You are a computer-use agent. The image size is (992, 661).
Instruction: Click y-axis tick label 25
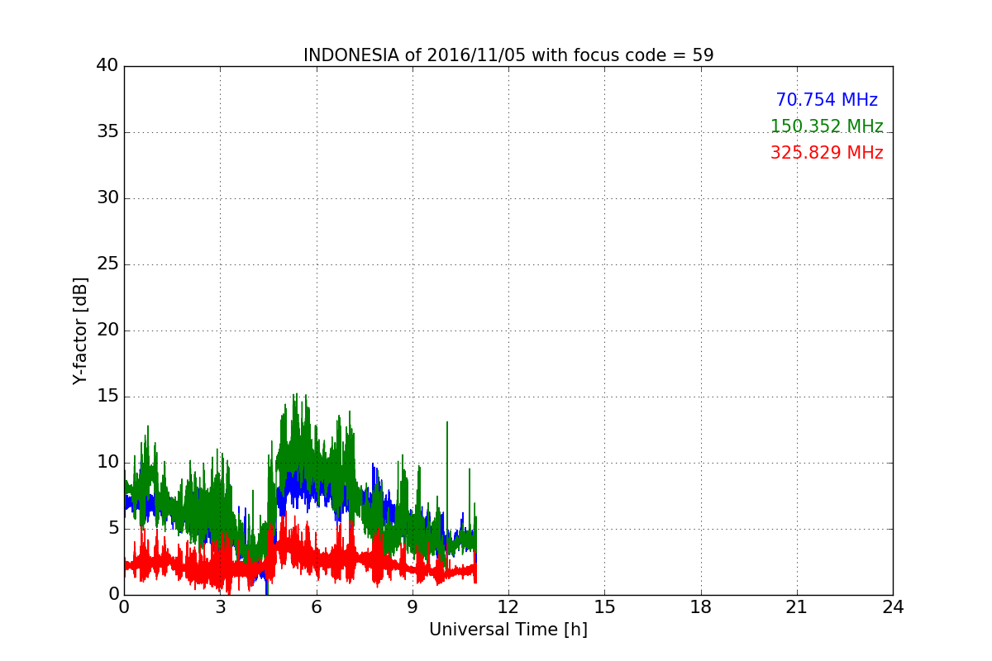coord(107,264)
